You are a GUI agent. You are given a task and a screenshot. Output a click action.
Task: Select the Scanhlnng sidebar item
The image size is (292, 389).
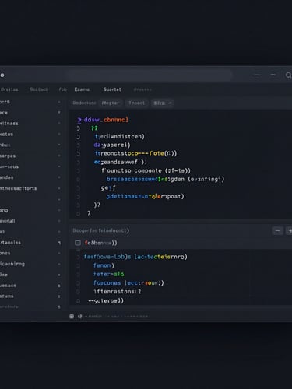pyautogui.click(x=12, y=264)
